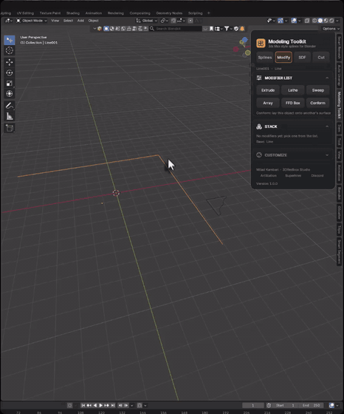The width and height of the screenshot is (344, 414).
Task: Select the Move tool
Action: (x=10, y=62)
